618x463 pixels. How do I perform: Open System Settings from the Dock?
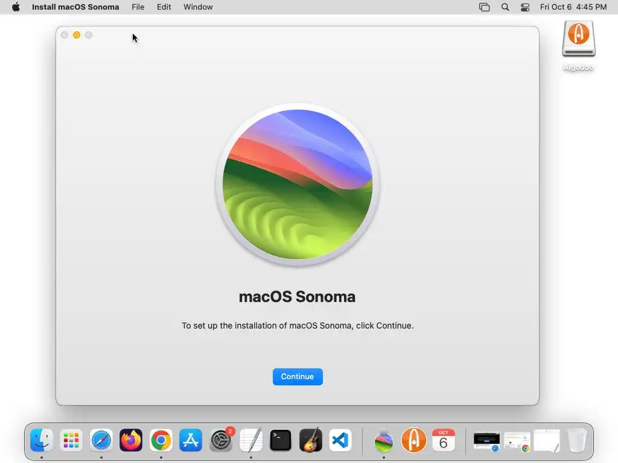221,440
